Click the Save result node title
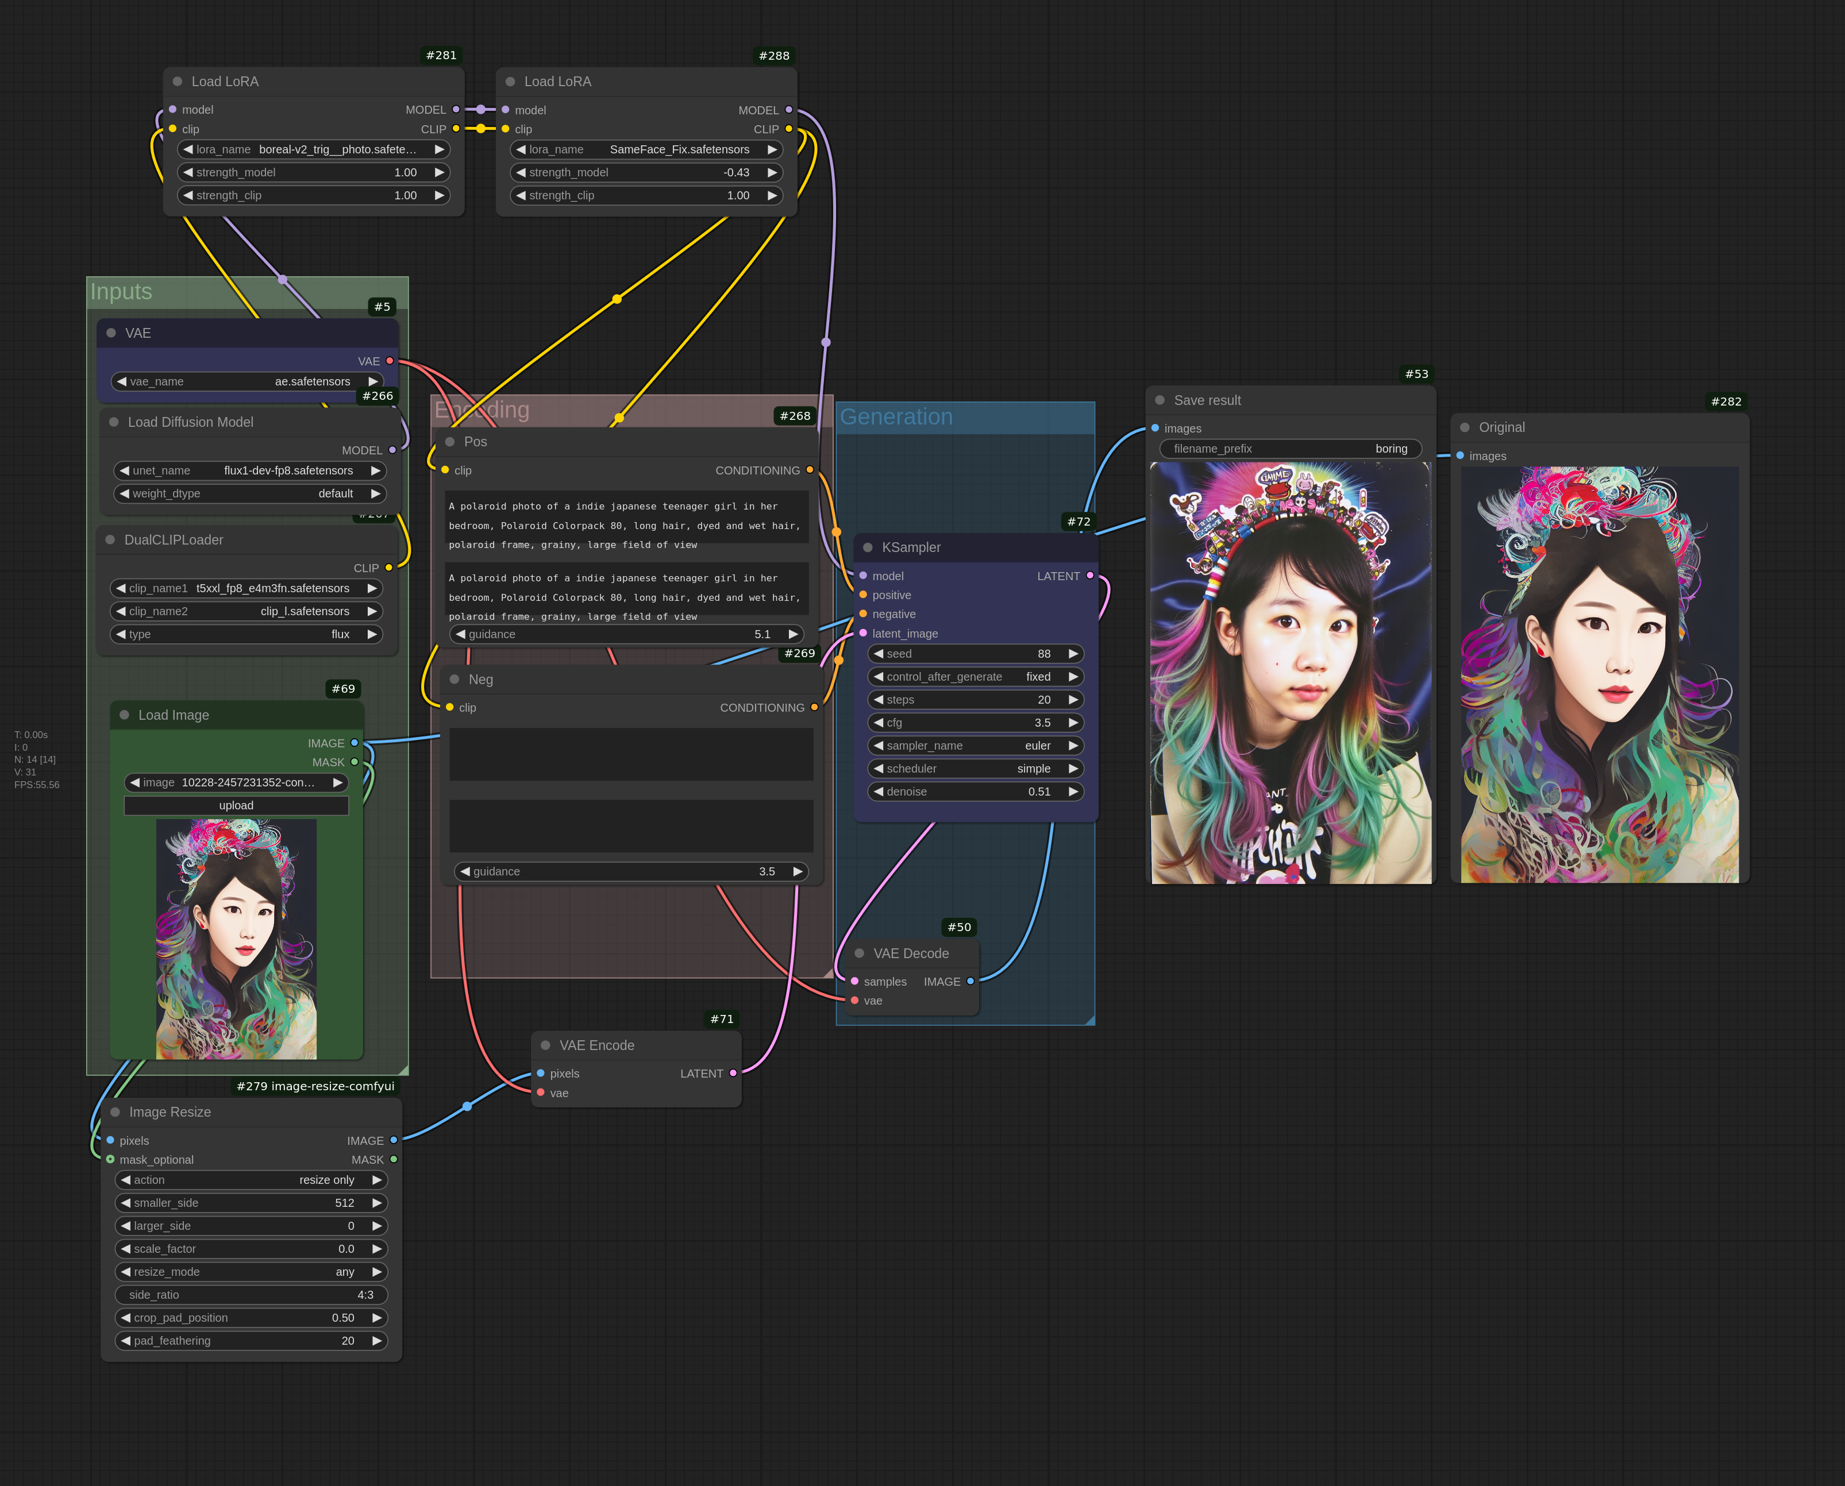This screenshot has width=1845, height=1486. point(1207,400)
